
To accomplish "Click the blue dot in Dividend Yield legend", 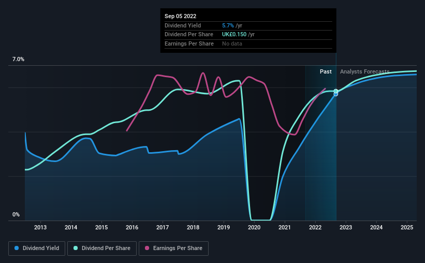I will click(17, 248).
